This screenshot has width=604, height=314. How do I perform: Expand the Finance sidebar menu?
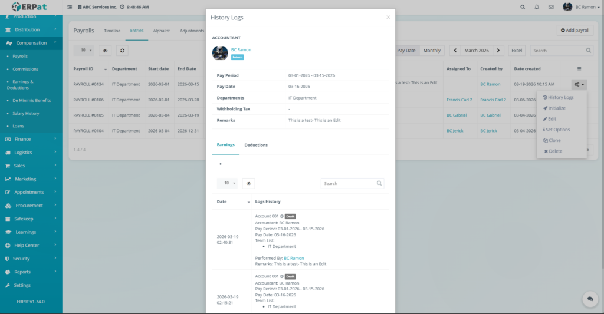coord(31,139)
